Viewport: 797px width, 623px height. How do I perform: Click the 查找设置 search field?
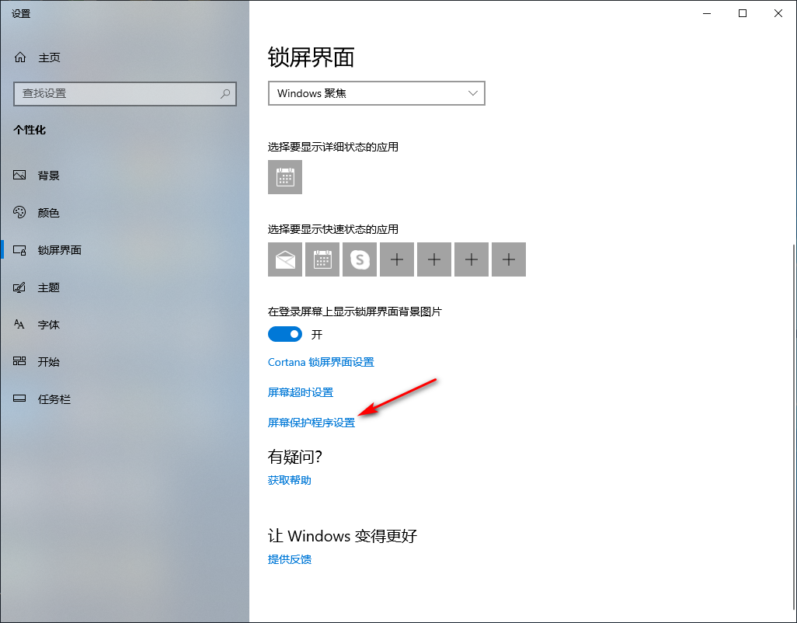coord(117,93)
